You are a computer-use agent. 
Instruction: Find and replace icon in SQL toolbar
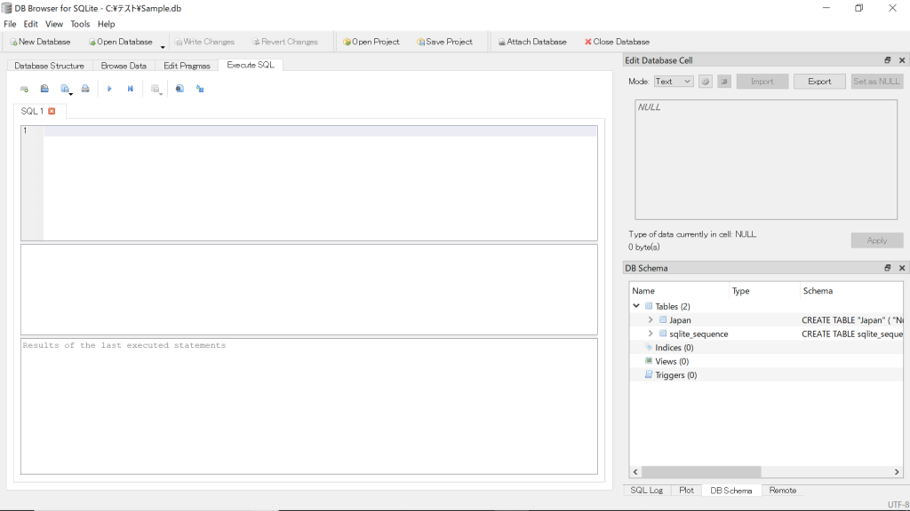tap(200, 89)
